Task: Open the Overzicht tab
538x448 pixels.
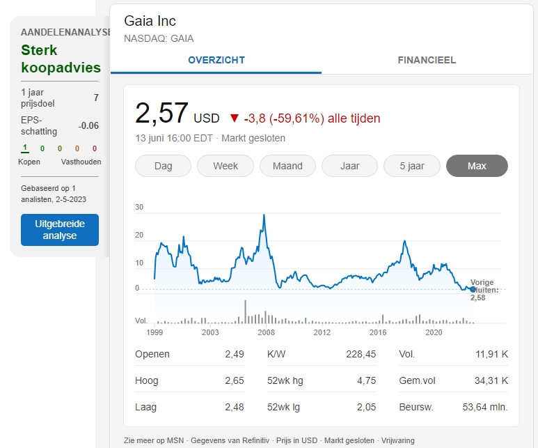Action: pyautogui.click(x=216, y=60)
